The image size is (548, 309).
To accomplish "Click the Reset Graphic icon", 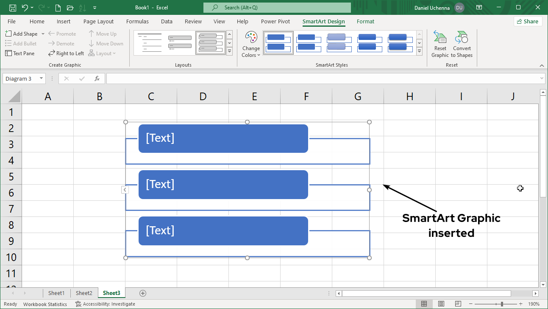I will [x=440, y=38].
